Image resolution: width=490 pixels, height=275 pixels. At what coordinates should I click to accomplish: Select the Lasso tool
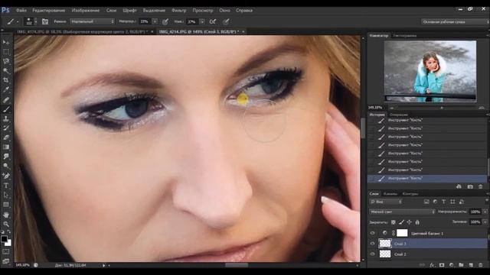(6, 61)
